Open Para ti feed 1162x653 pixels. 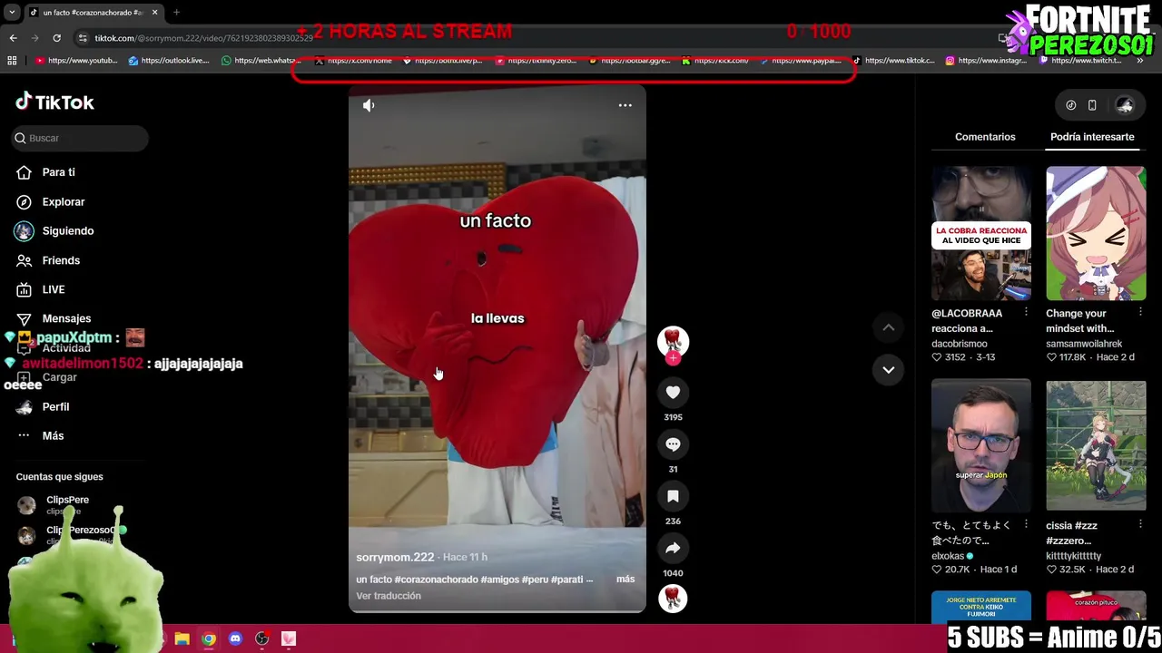click(x=59, y=172)
